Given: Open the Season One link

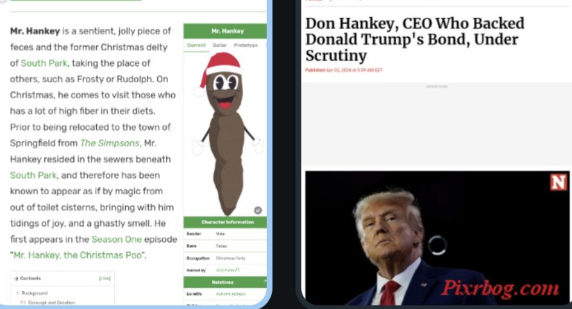Looking at the screenshot, I should click(x=116, y=239).
